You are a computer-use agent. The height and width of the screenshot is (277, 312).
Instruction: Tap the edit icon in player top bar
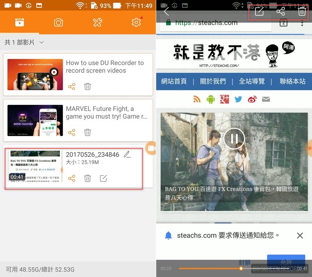click(259, 11)
